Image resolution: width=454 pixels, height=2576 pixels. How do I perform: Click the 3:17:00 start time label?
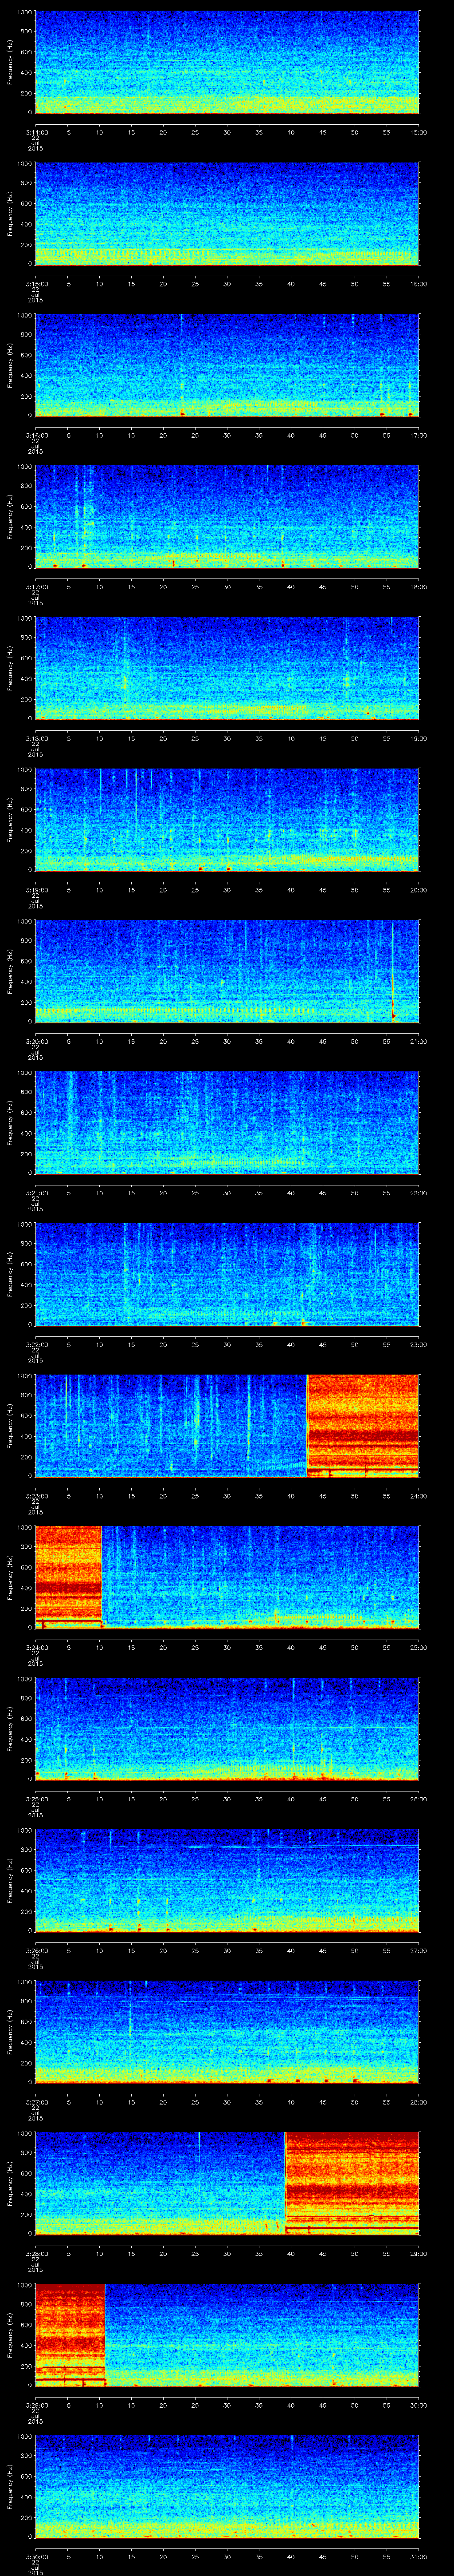[36, 586]
